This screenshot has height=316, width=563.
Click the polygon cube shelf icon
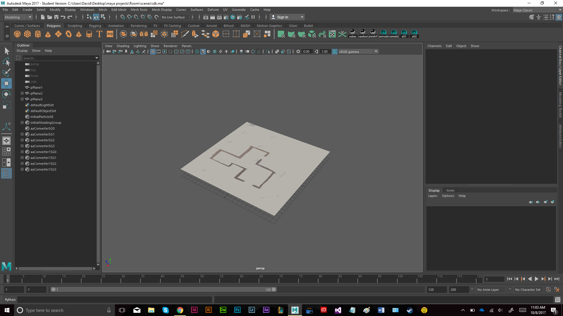[x=28, y=34]
